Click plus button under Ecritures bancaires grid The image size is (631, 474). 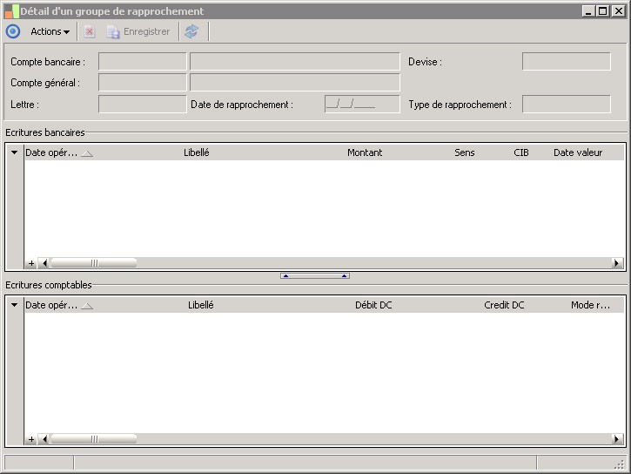tap(31, 263)
